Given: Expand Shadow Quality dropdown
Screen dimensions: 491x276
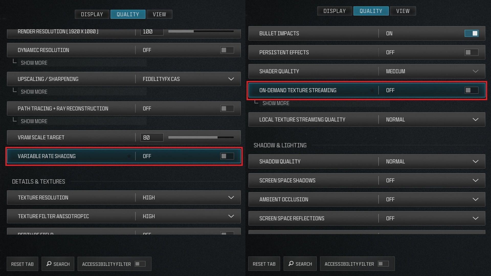Looking at the screenshot, I should click(475, 162).
